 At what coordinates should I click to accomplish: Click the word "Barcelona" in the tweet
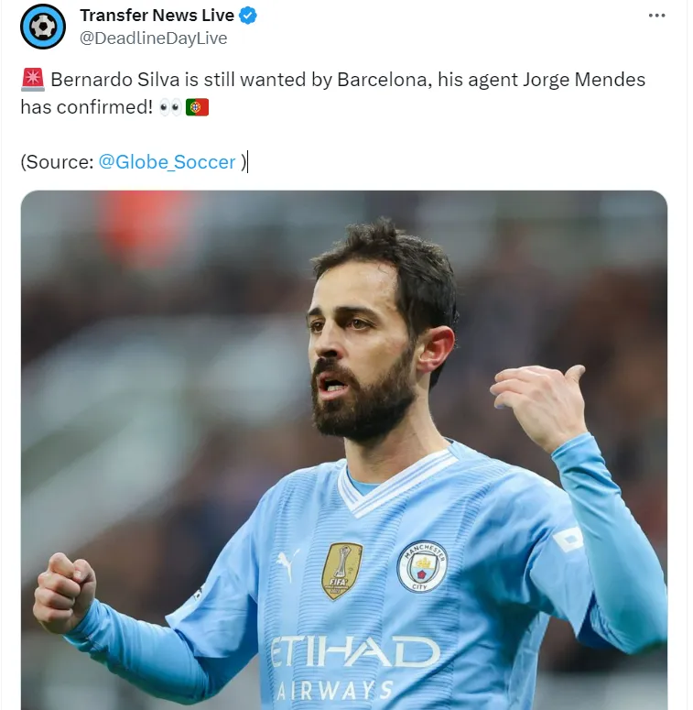pyautogui.click(x=383, y=80)
